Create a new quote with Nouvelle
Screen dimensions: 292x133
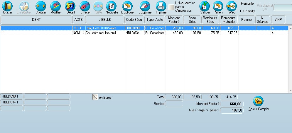[112, 6]
